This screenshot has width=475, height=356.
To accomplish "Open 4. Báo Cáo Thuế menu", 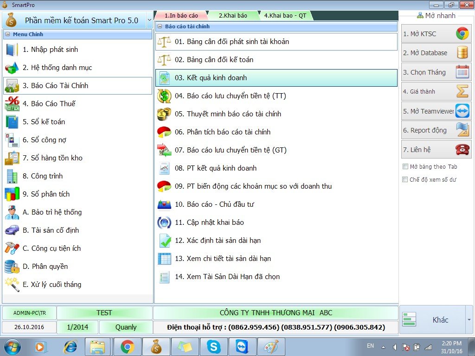I will coord(49,104).
